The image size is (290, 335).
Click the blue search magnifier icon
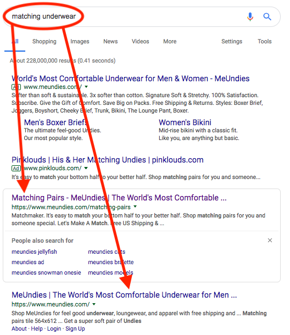tap(267, 16)
